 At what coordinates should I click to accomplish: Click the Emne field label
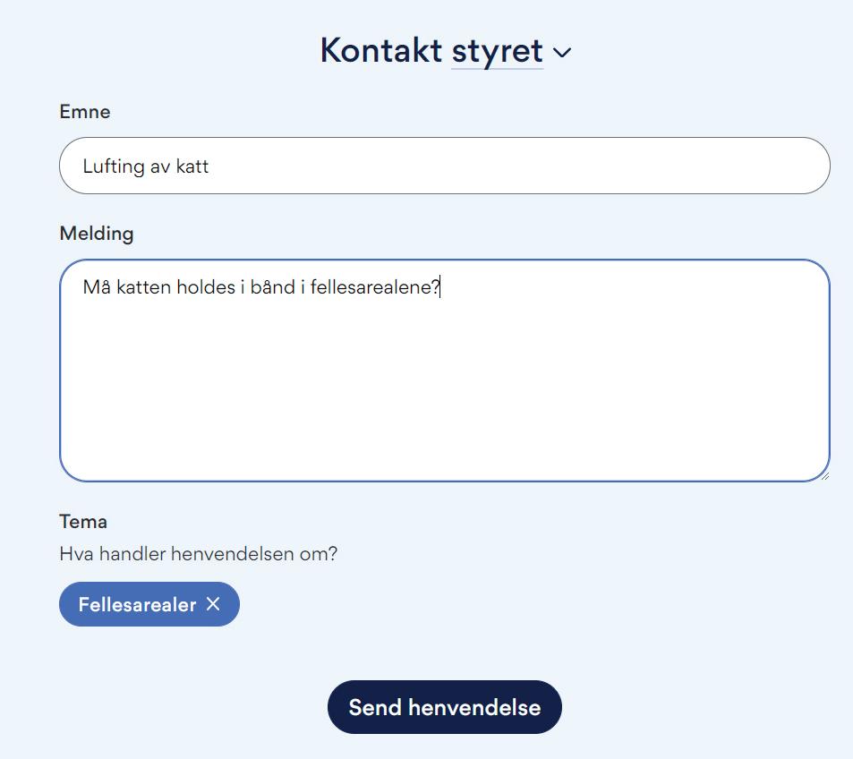click(x=85, y=112)
